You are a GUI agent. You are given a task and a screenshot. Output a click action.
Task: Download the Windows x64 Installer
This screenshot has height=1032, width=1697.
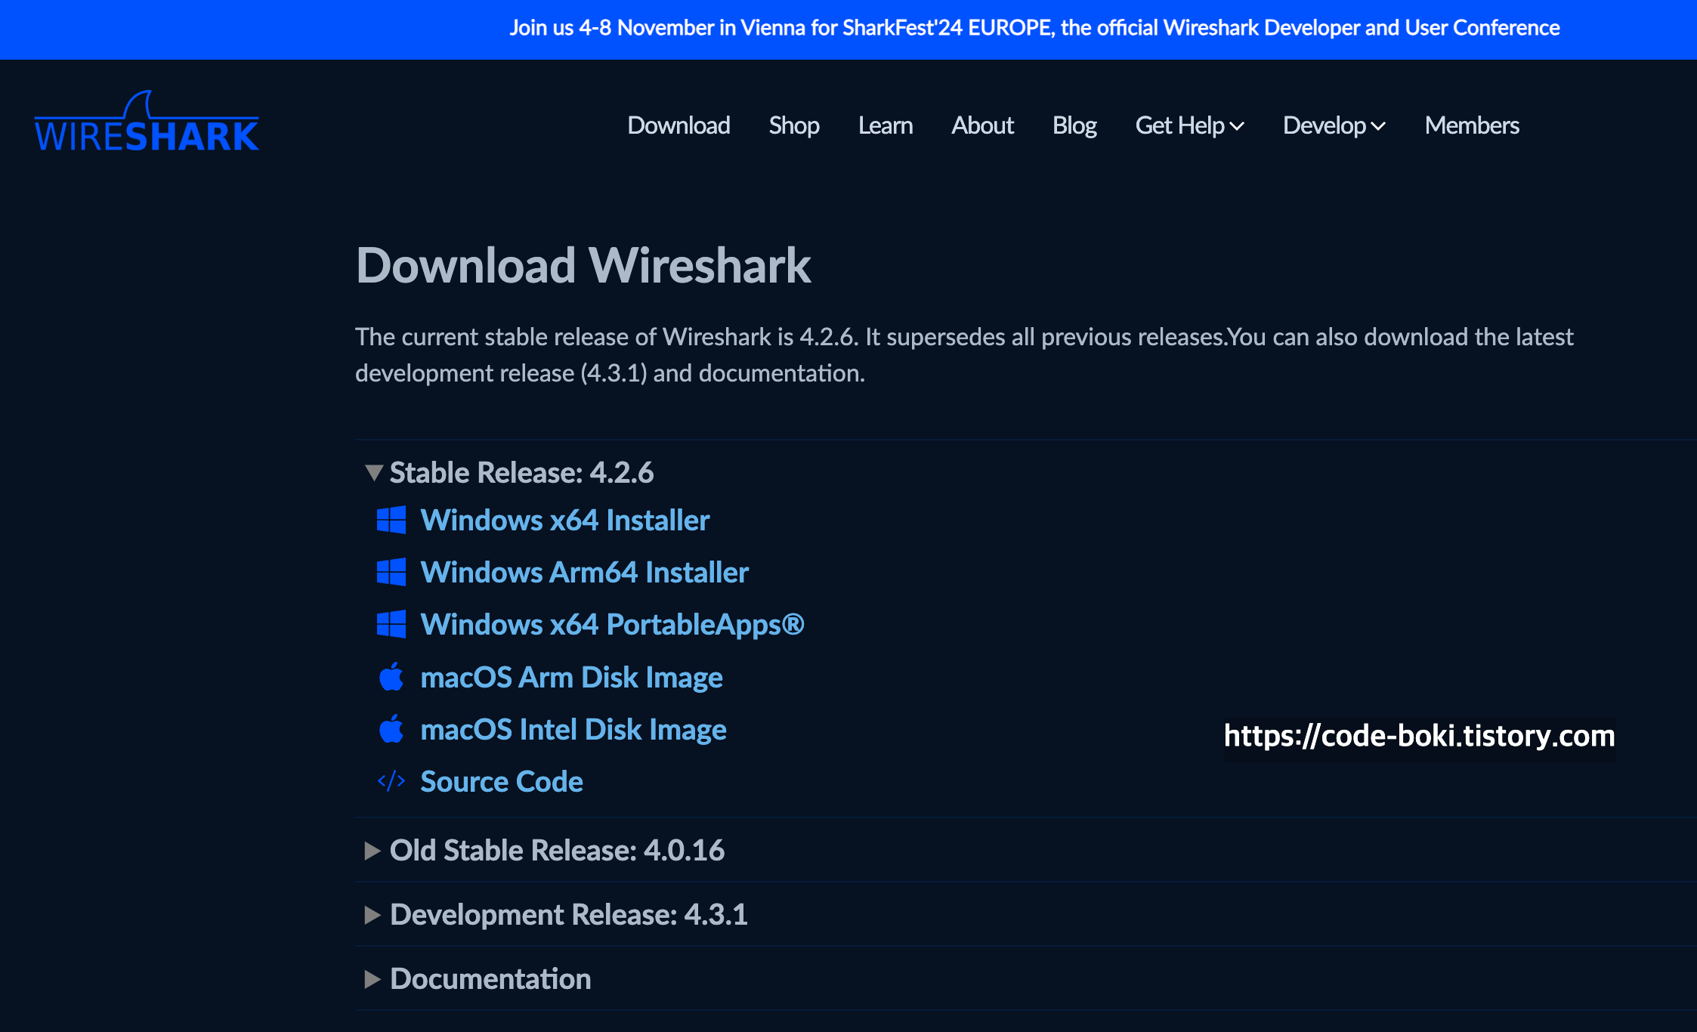565,521
